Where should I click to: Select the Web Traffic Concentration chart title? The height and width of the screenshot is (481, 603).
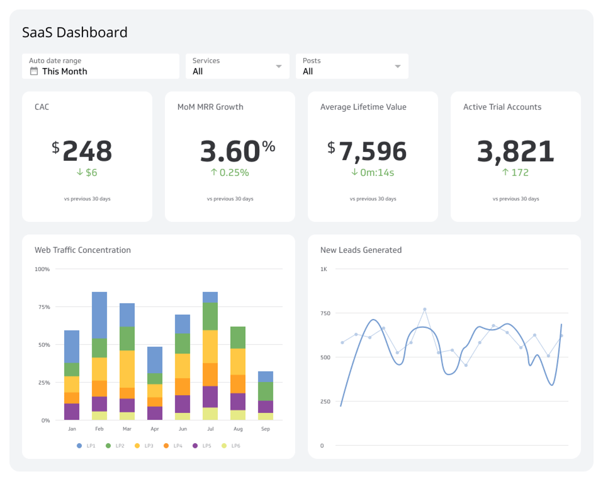pyautogui.click(x=83, y=250)
